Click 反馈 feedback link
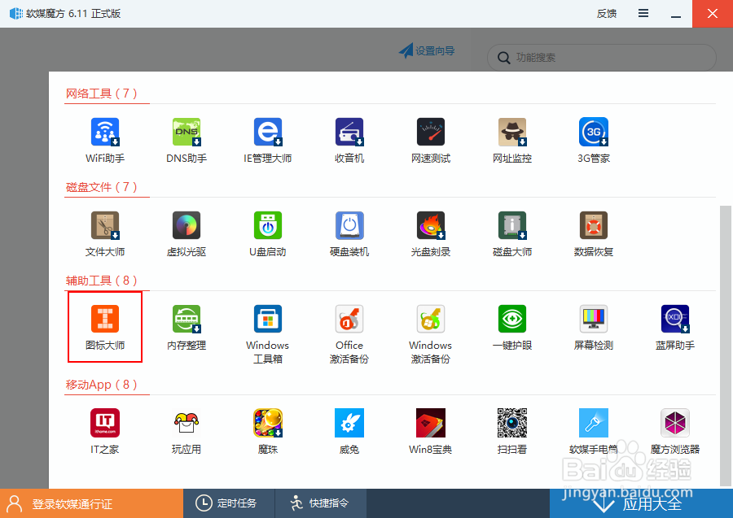 point(606,14)
